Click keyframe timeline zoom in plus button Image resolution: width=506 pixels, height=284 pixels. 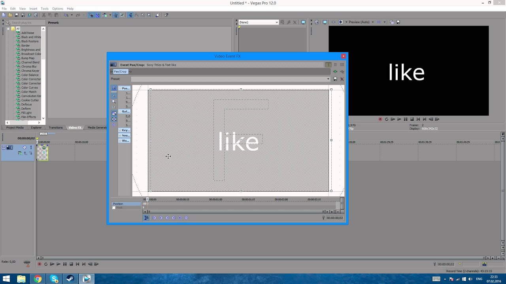click(332, 212)
